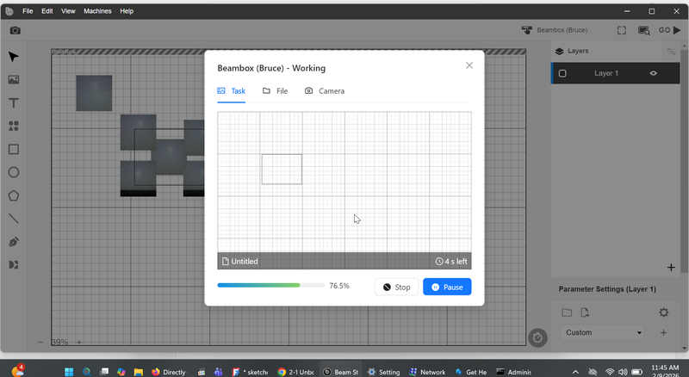This screenshot has height=377, width=689.
Task: Stop the running task
Action: pyautogui.click(x=396, y=287)
